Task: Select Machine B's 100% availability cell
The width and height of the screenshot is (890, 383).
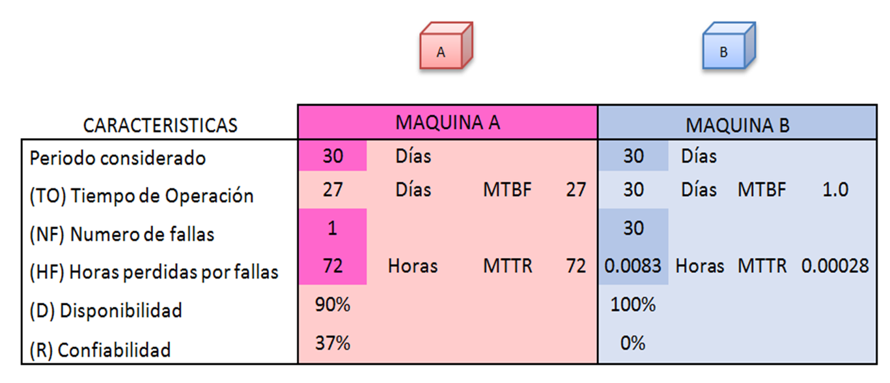Action: pos(633,305)
